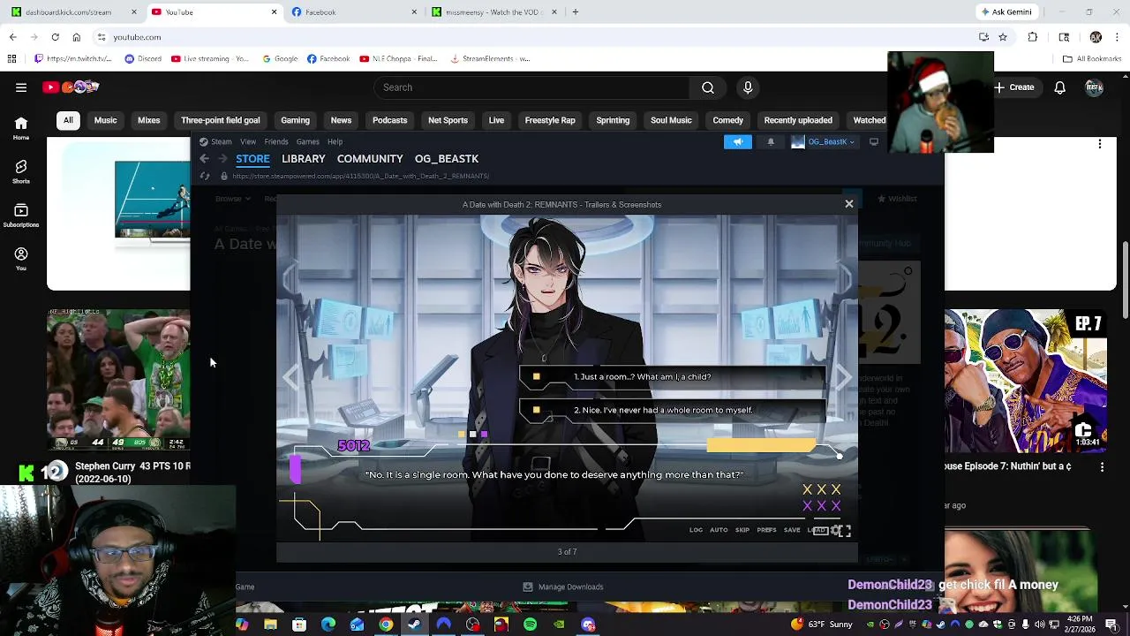1130x636 pixels.
Task: Open Microsoft Edge from taskbar
Action: tap(328, 625)
